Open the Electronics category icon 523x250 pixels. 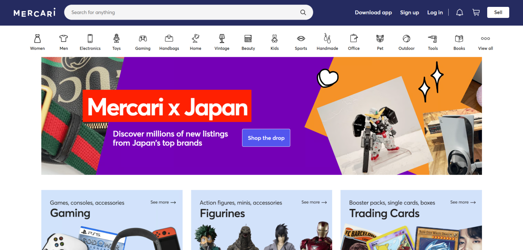click(x=90, y=41)
